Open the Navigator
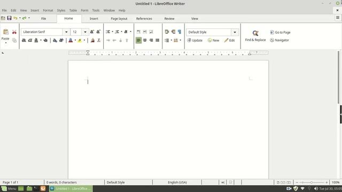Screen dimensions: 342x192 pyautogui.click(x=279, y=41)
